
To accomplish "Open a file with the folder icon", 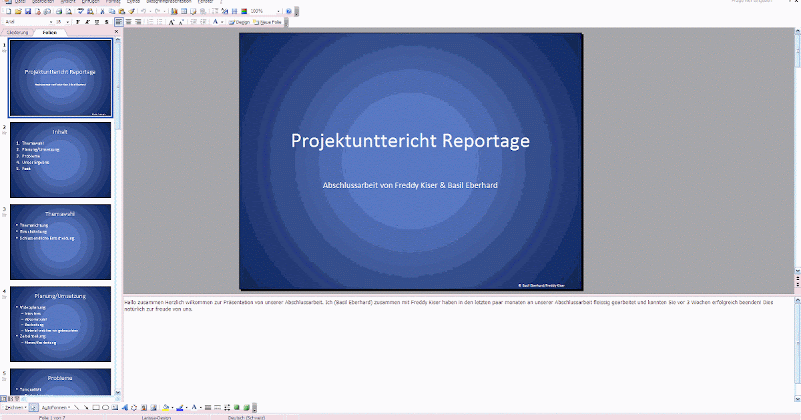I will click(x=18, y=11).
